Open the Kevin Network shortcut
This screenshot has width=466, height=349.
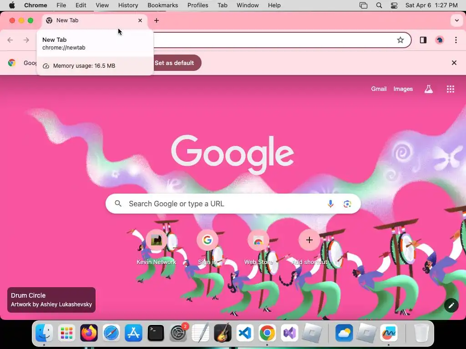point(157,247)
